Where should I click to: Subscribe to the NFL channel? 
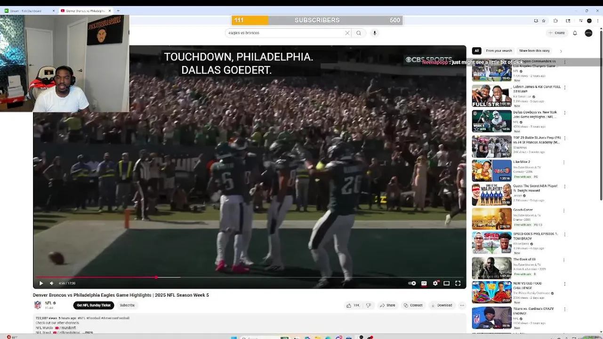tap(127, 305)
